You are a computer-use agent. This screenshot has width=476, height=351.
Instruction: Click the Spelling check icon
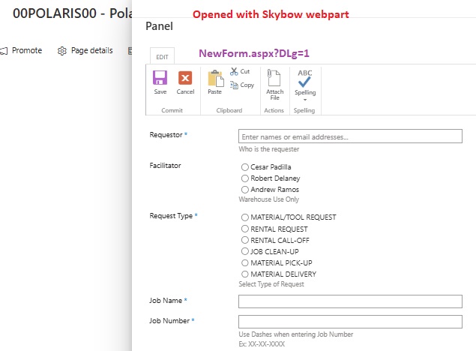tap(305, 78)
